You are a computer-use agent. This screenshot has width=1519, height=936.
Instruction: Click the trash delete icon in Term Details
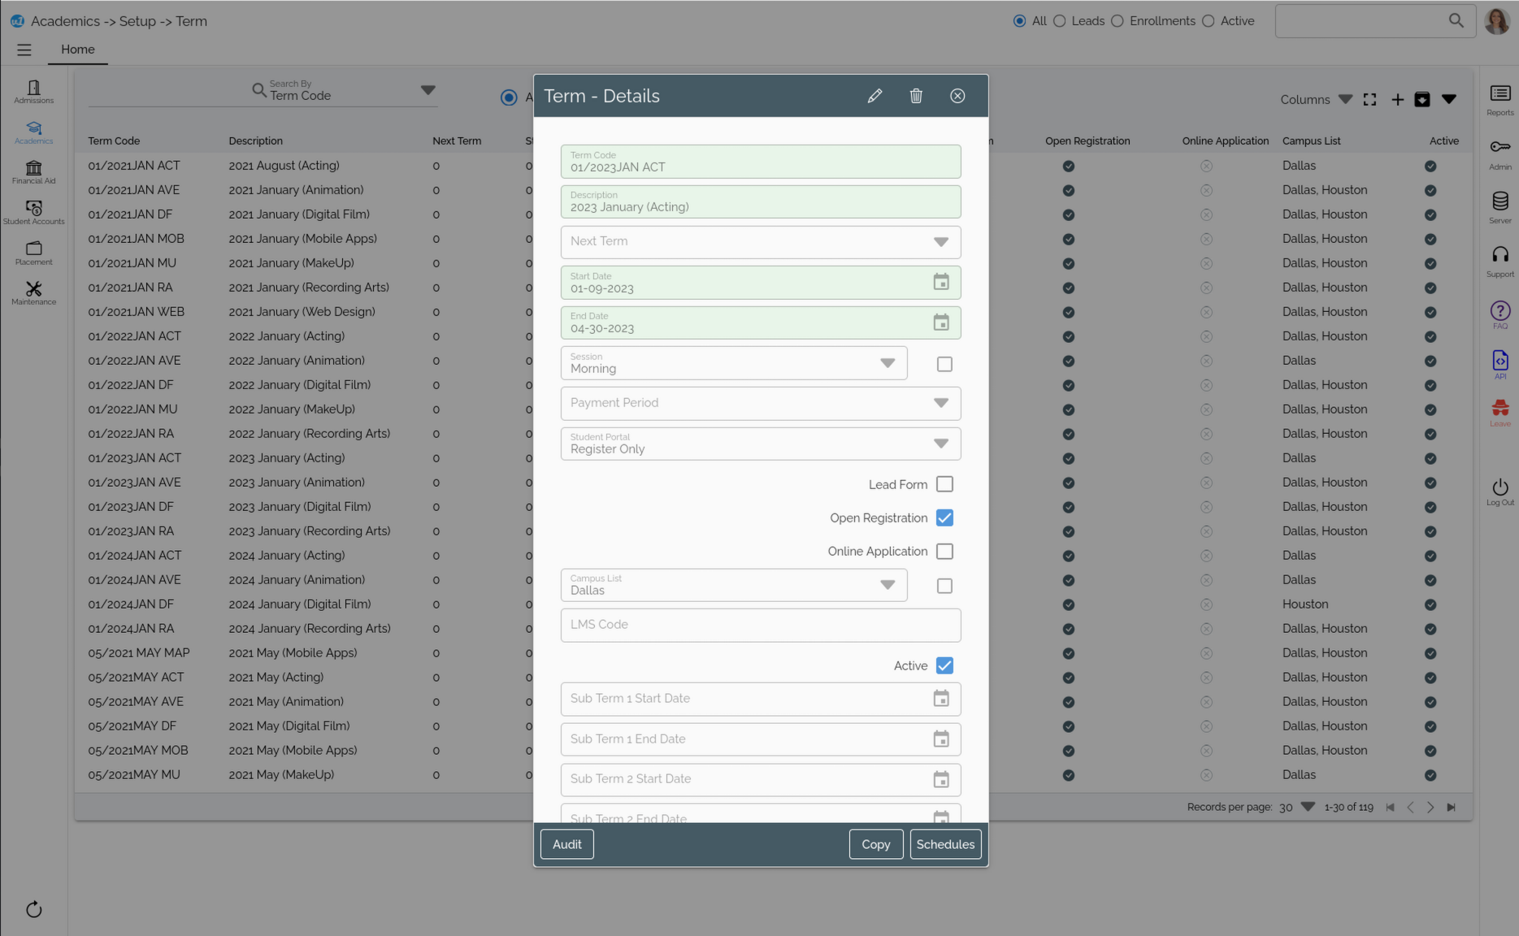pyautogui.click(x=916, y=96)
